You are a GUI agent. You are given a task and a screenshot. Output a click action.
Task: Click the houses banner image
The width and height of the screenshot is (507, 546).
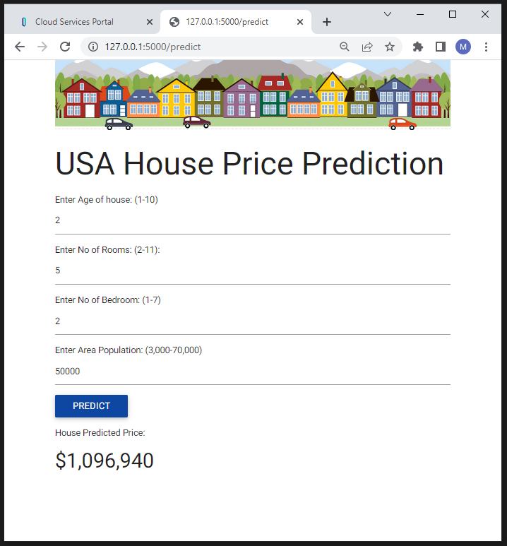[252, 94]
